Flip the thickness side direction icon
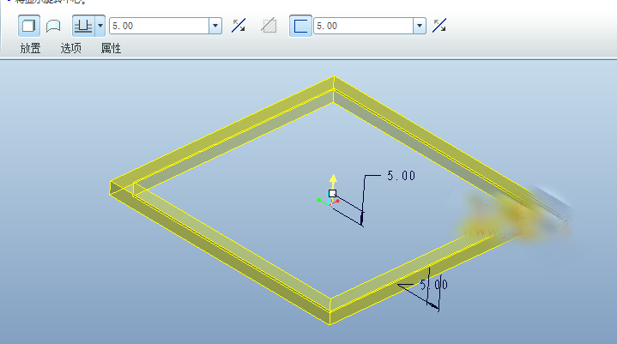The height and width of the screenshot is (344, 617). [x=439, y=26]
